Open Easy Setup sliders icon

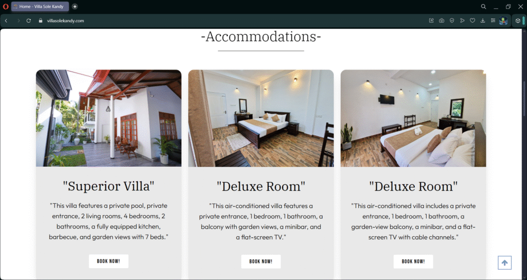click(493, 21)
